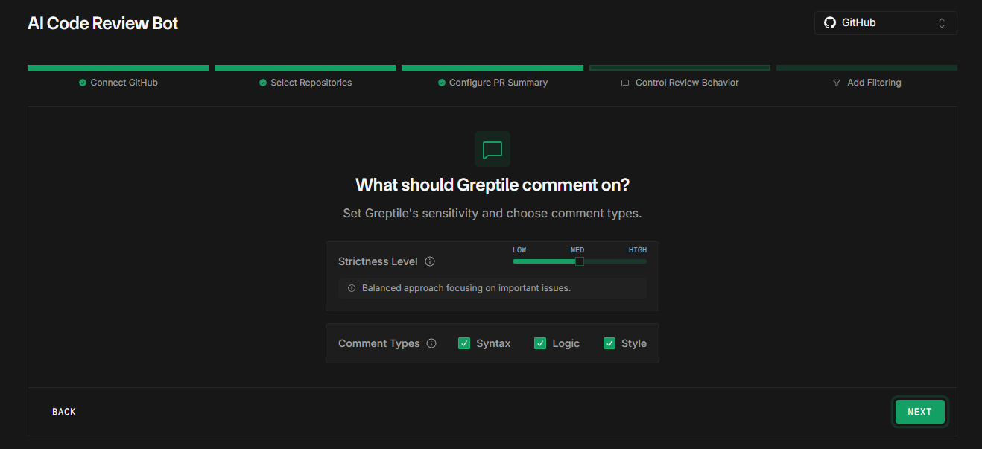Click the Comment Types label

[x=379, y=343]
